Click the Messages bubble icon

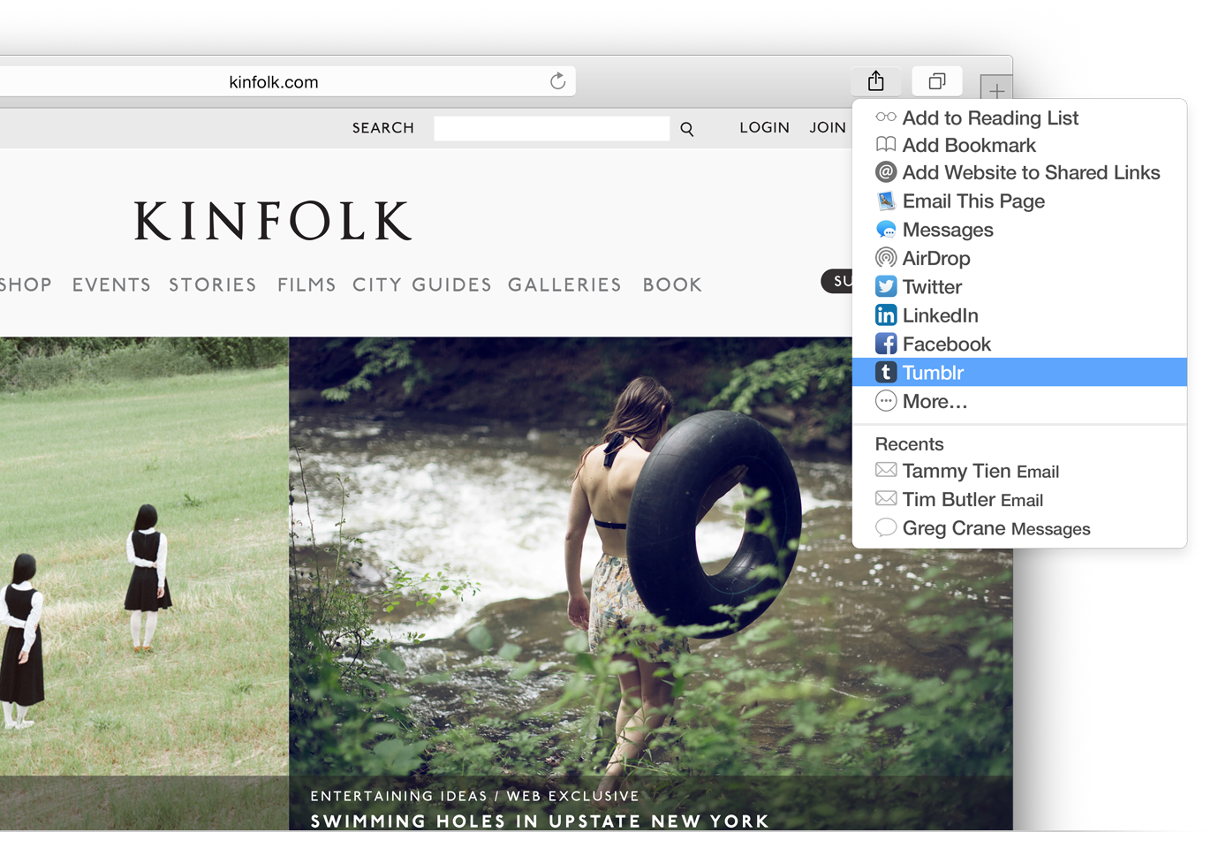click(x=886, y=230)
